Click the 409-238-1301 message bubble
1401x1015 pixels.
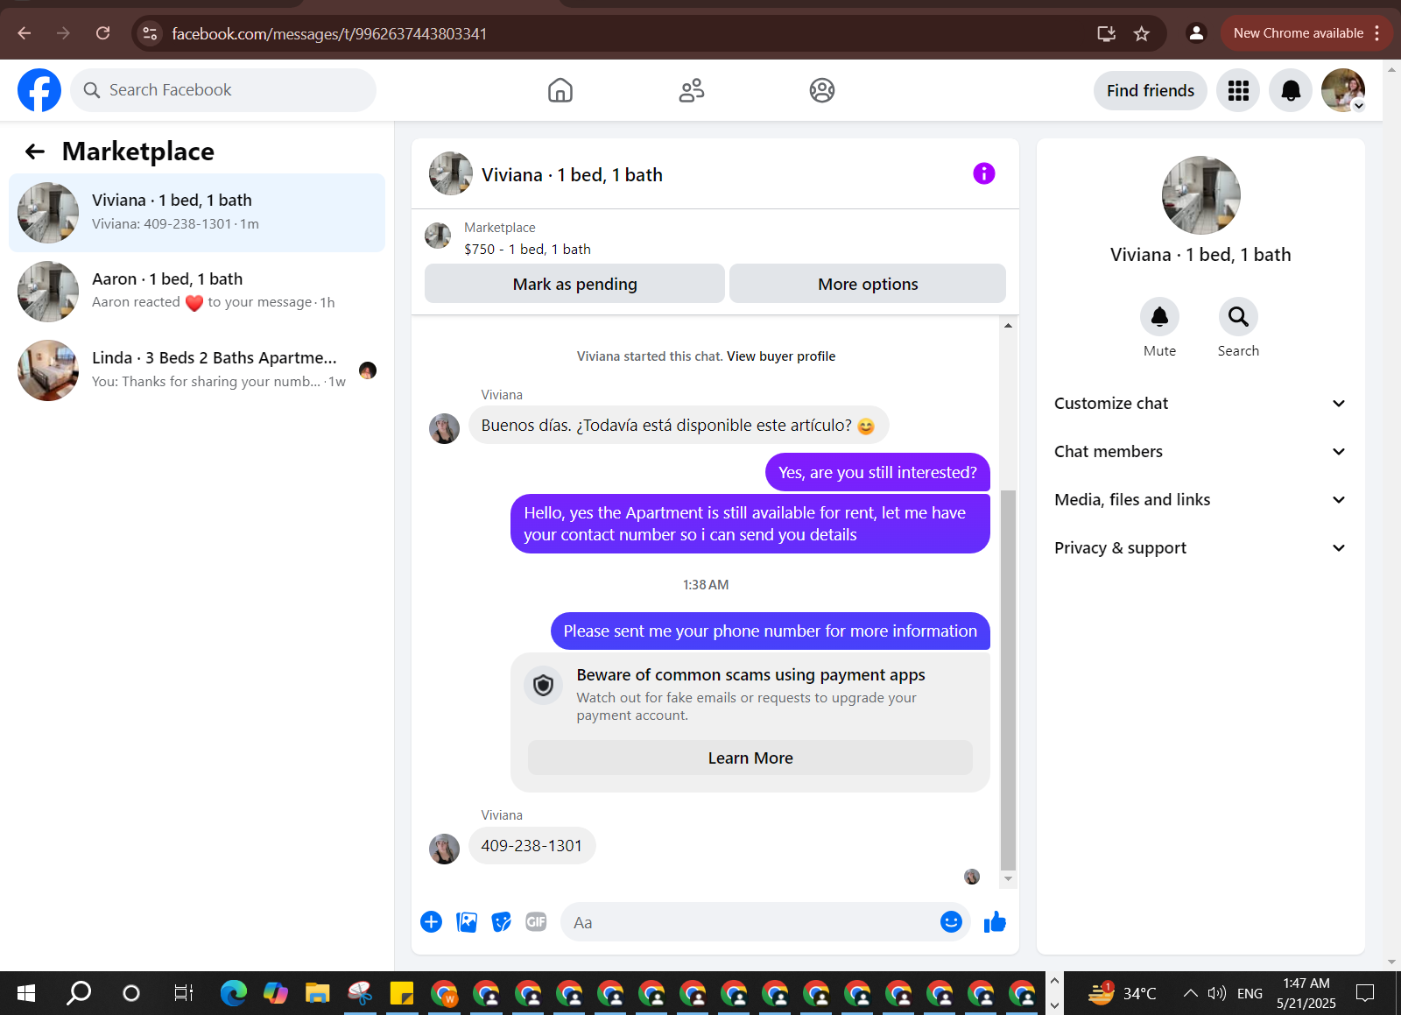click(x=532, y=846)
